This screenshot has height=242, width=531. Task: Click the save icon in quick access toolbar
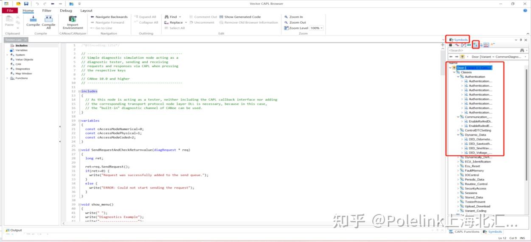coord(25,4)
